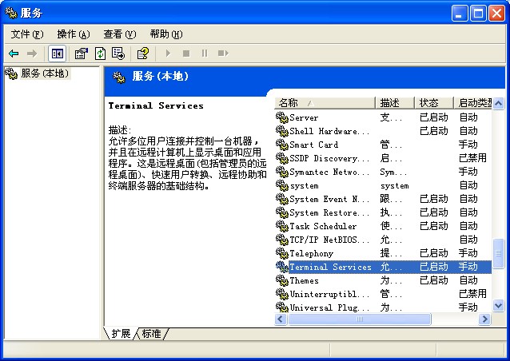
Task: Open the service Properties toolbar icon
Action: (82, 54)
